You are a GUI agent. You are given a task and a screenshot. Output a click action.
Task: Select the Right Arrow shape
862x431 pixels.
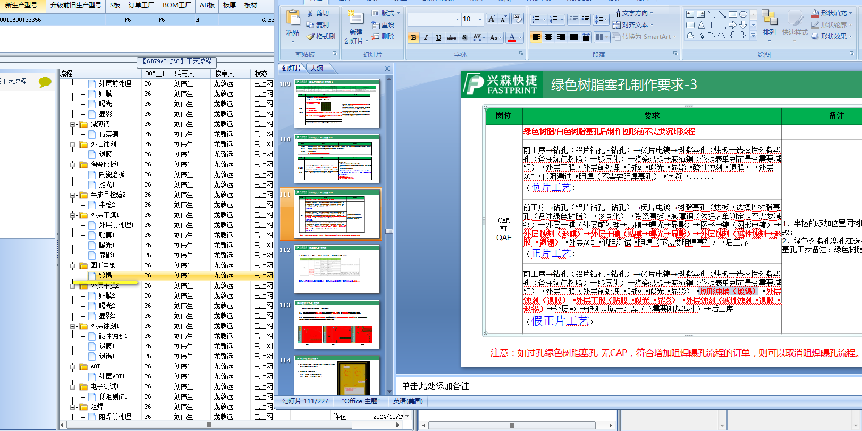(x=732, y=25)
